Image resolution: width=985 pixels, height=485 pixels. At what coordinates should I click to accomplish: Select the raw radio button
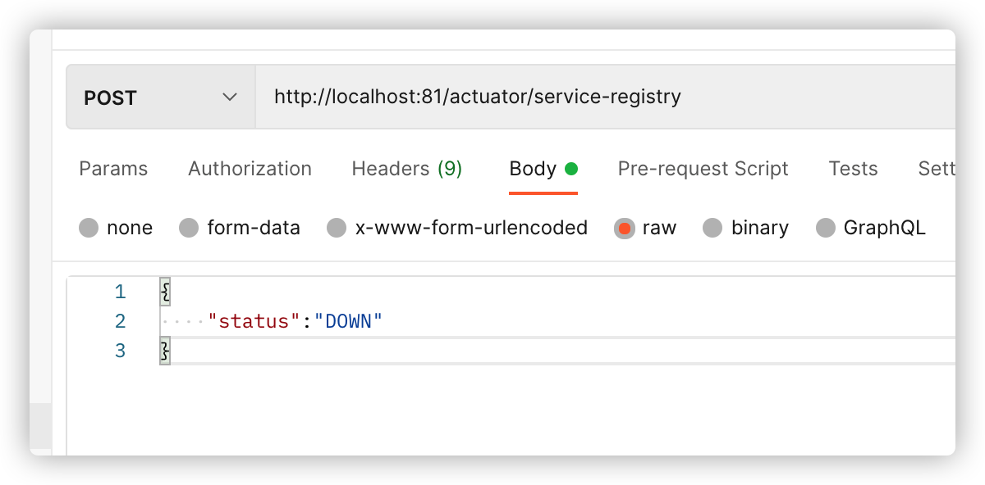[624, 228]
